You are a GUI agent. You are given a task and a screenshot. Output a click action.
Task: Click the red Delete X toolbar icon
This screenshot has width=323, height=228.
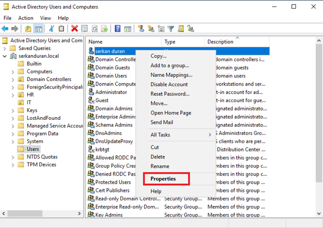point(74,29)
